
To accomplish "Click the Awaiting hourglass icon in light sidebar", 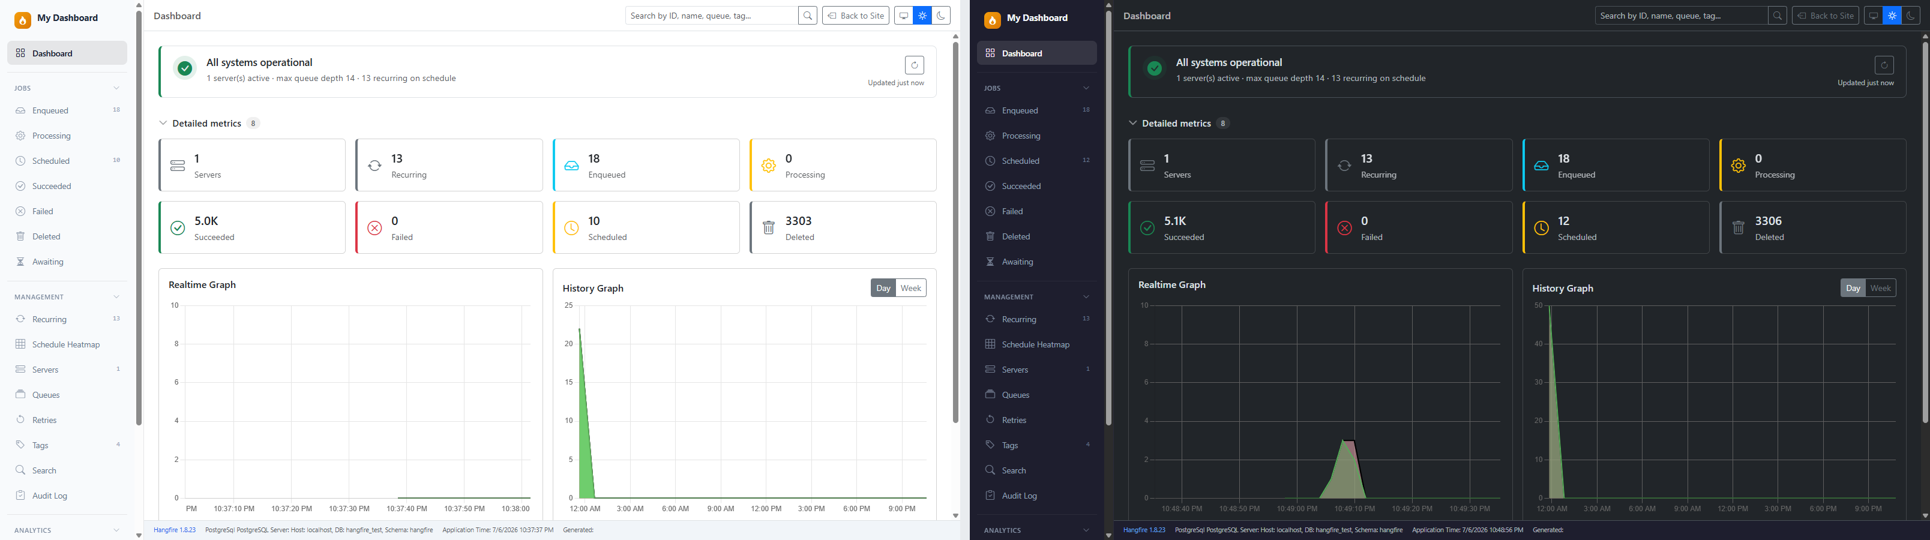I will tap(20, 262).
